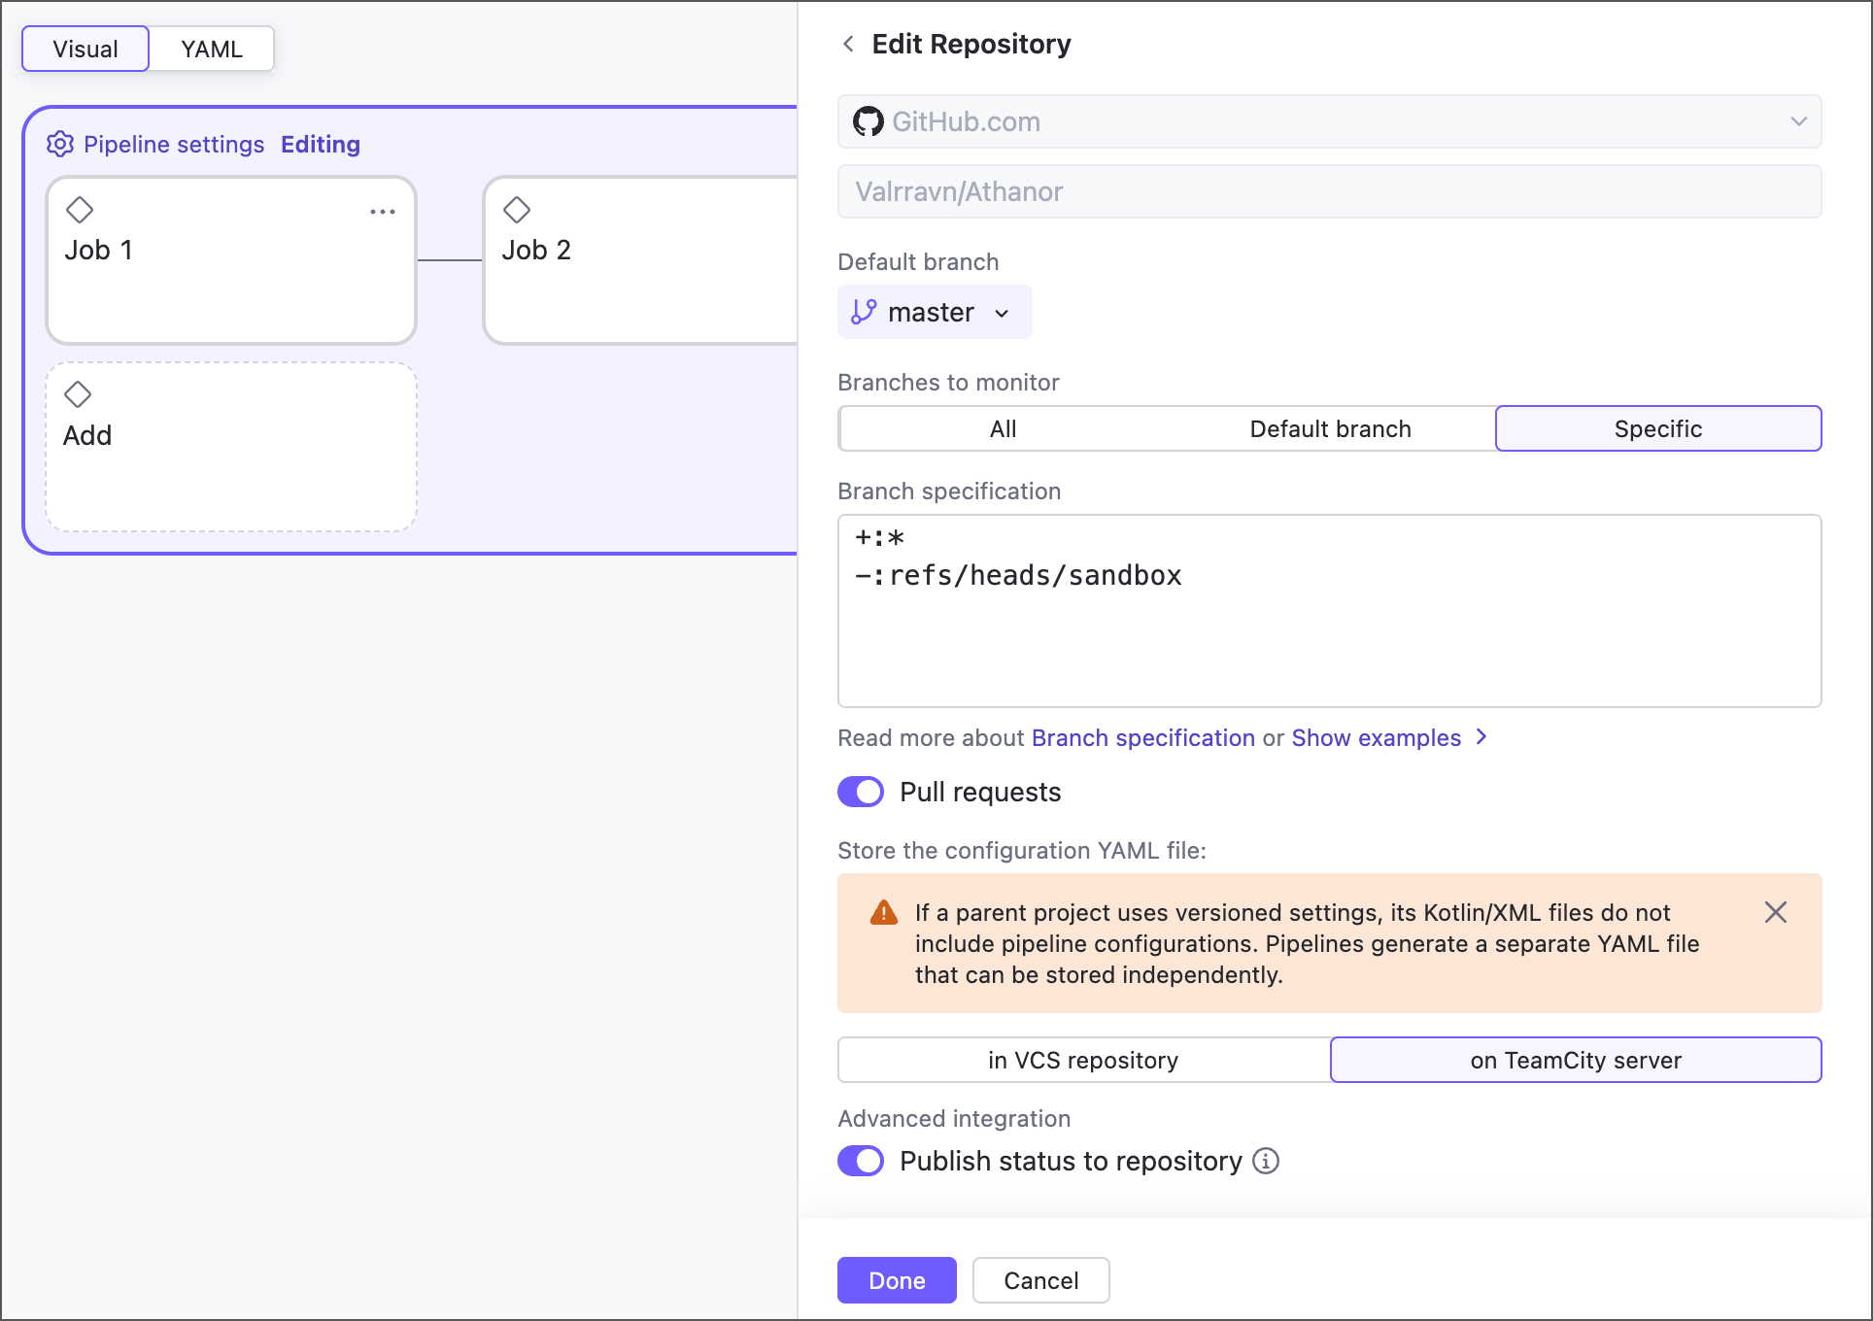Screen dimensions: 1873x1321
Task: Click the gear icon next to Pipeline settings
Action: coord(59,144)
